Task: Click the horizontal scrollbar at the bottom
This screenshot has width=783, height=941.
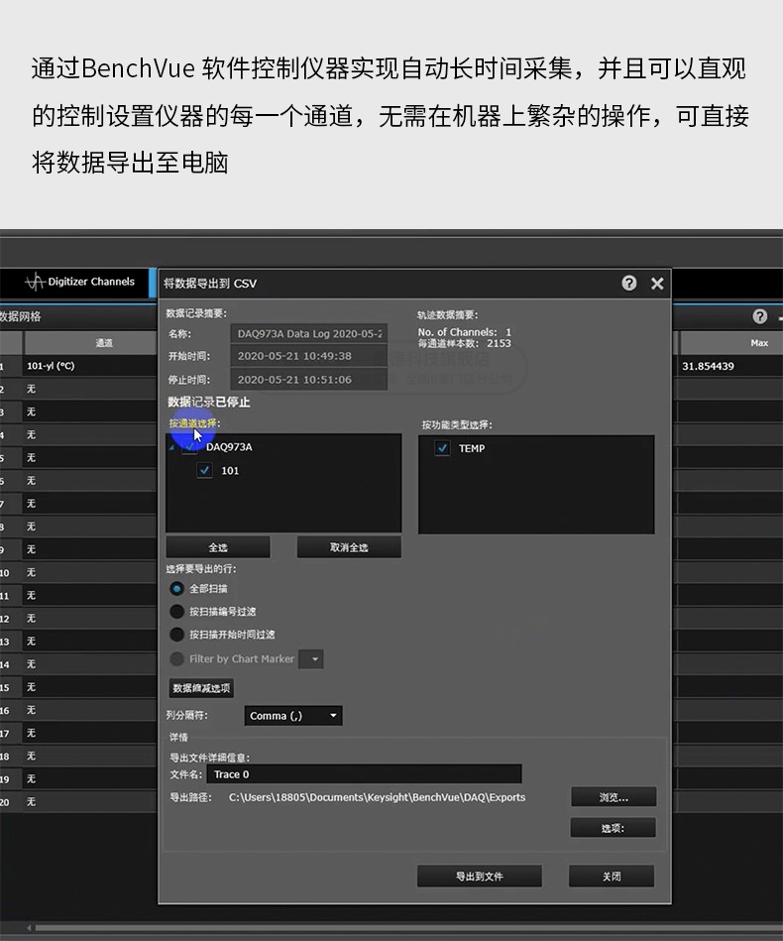Action: pyautogui.click(x=396, y=928)
